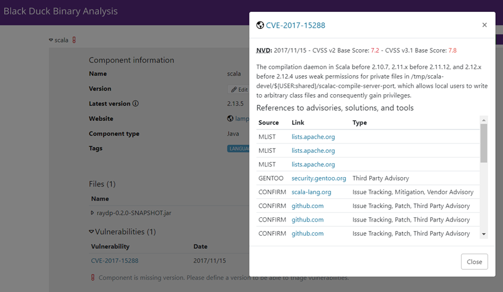This screenshot has height=292, width=503.
Task: Open the scala-lang.org CONFIRM link
Action: (311, 192)
